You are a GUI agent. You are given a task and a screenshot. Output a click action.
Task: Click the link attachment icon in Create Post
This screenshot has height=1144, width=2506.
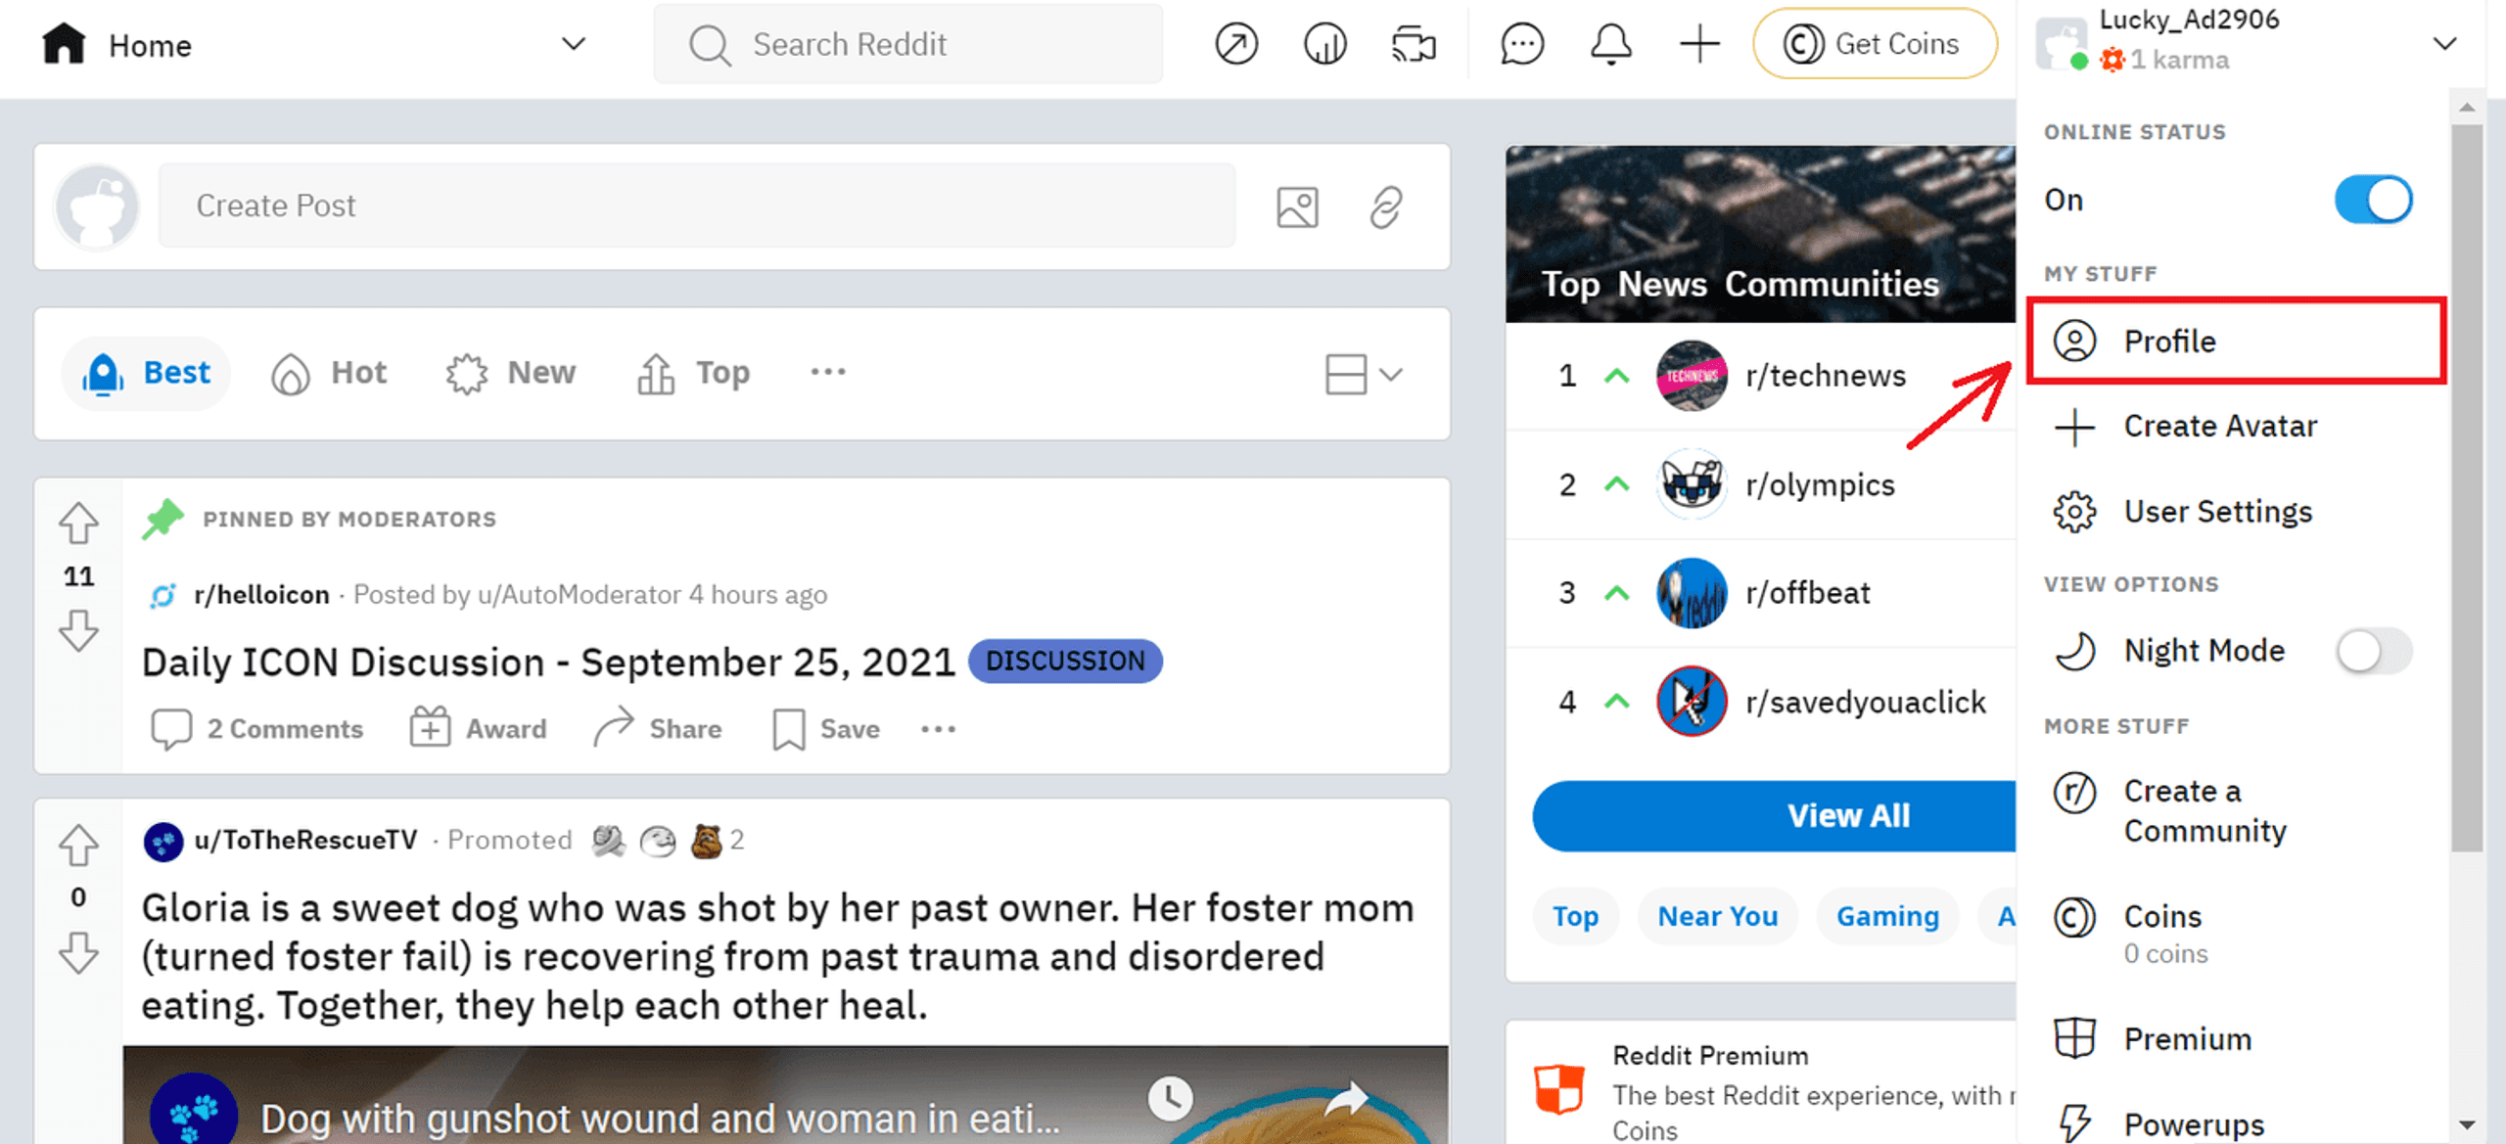coord(1386,206)
